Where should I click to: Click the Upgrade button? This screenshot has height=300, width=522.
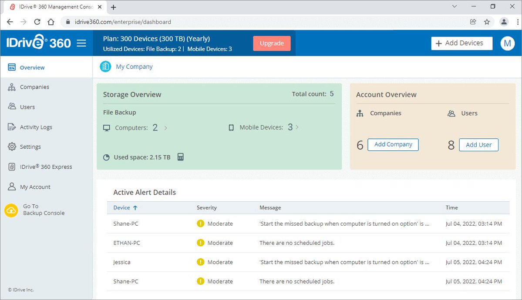click(x=272, y=43)
